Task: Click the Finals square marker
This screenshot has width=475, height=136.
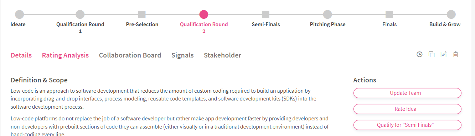Action: pyautogui.click(x=389, y=15)
